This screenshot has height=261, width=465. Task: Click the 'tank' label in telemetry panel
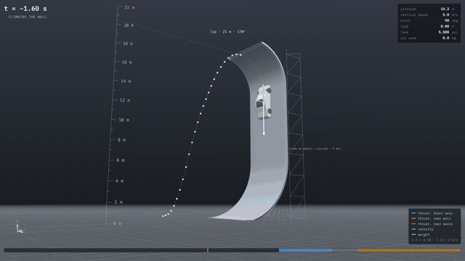tap(404, 32)
